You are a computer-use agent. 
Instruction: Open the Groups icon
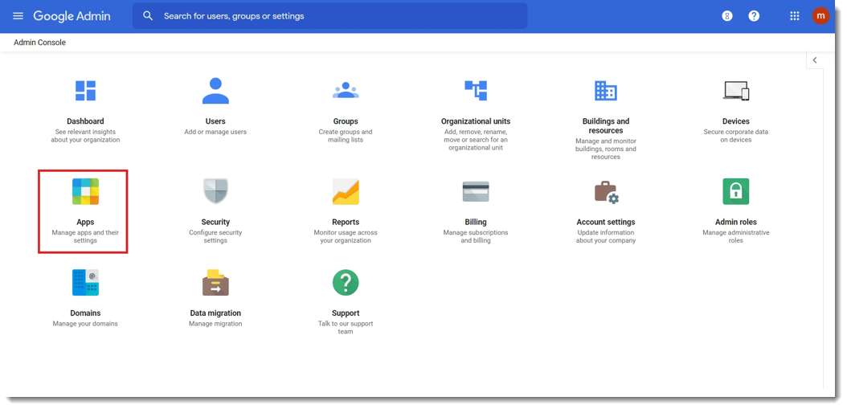click(346, 90)
